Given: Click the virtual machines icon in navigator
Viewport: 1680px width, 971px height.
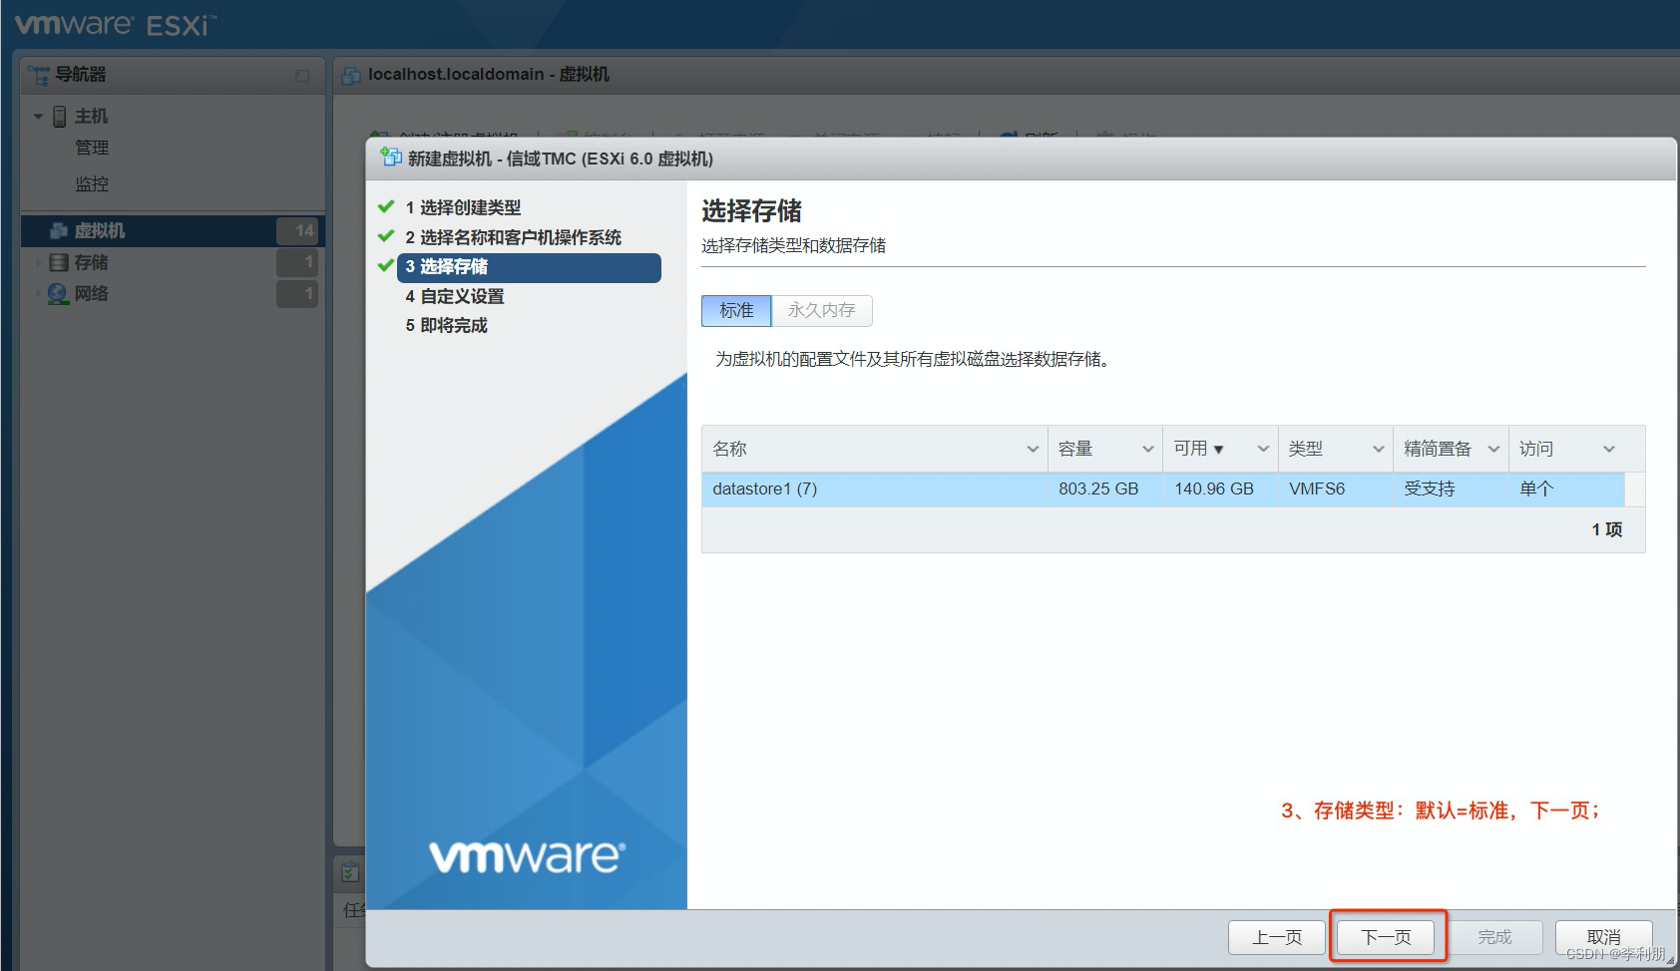Looking at the screenshot, I should click(59, 231).
